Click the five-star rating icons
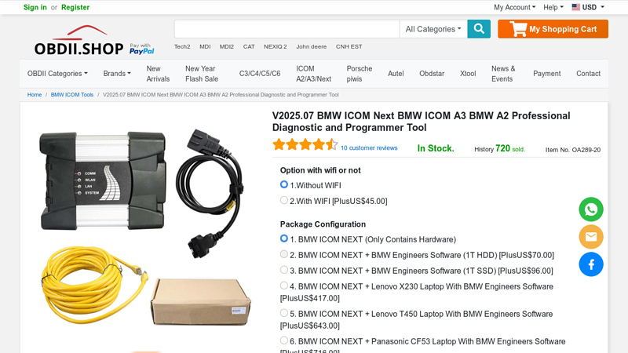Viewport: 628px width, 353px height. 305,144
